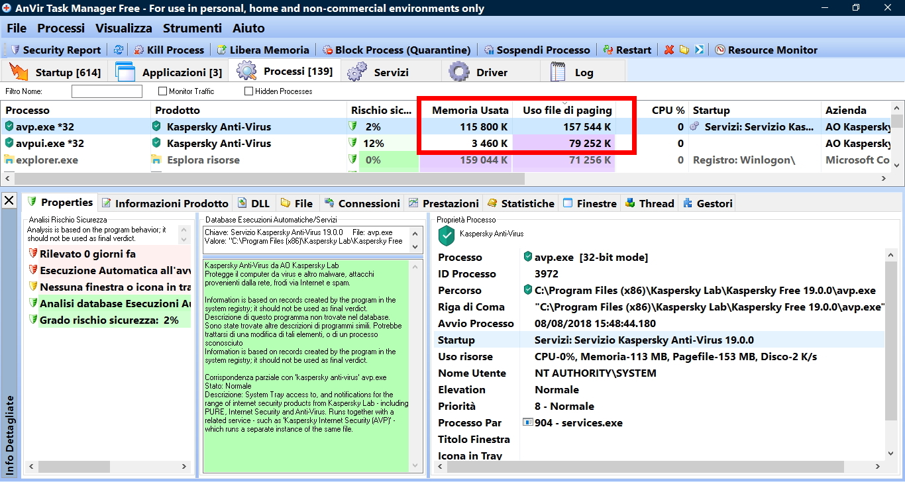
Task: Sort by the Azienda column header
Action: (x=856, y=110)
